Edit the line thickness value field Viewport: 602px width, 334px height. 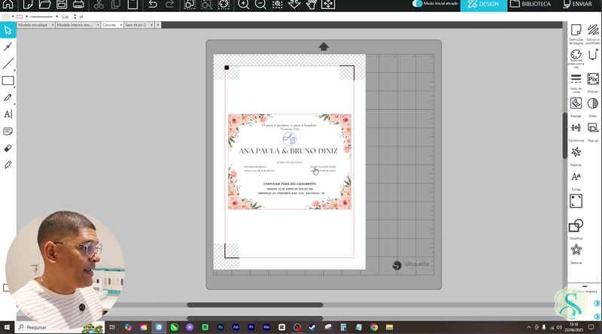tap(66, 17)
